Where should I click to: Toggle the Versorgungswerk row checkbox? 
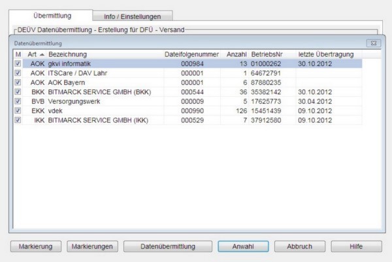[x=18, y=101]
